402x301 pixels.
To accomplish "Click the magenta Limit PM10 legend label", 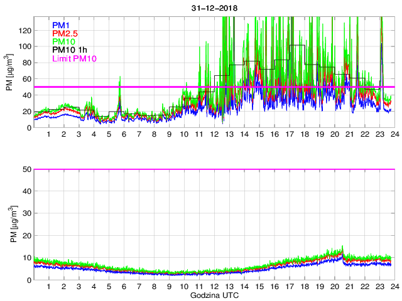I will click(73, 58).
